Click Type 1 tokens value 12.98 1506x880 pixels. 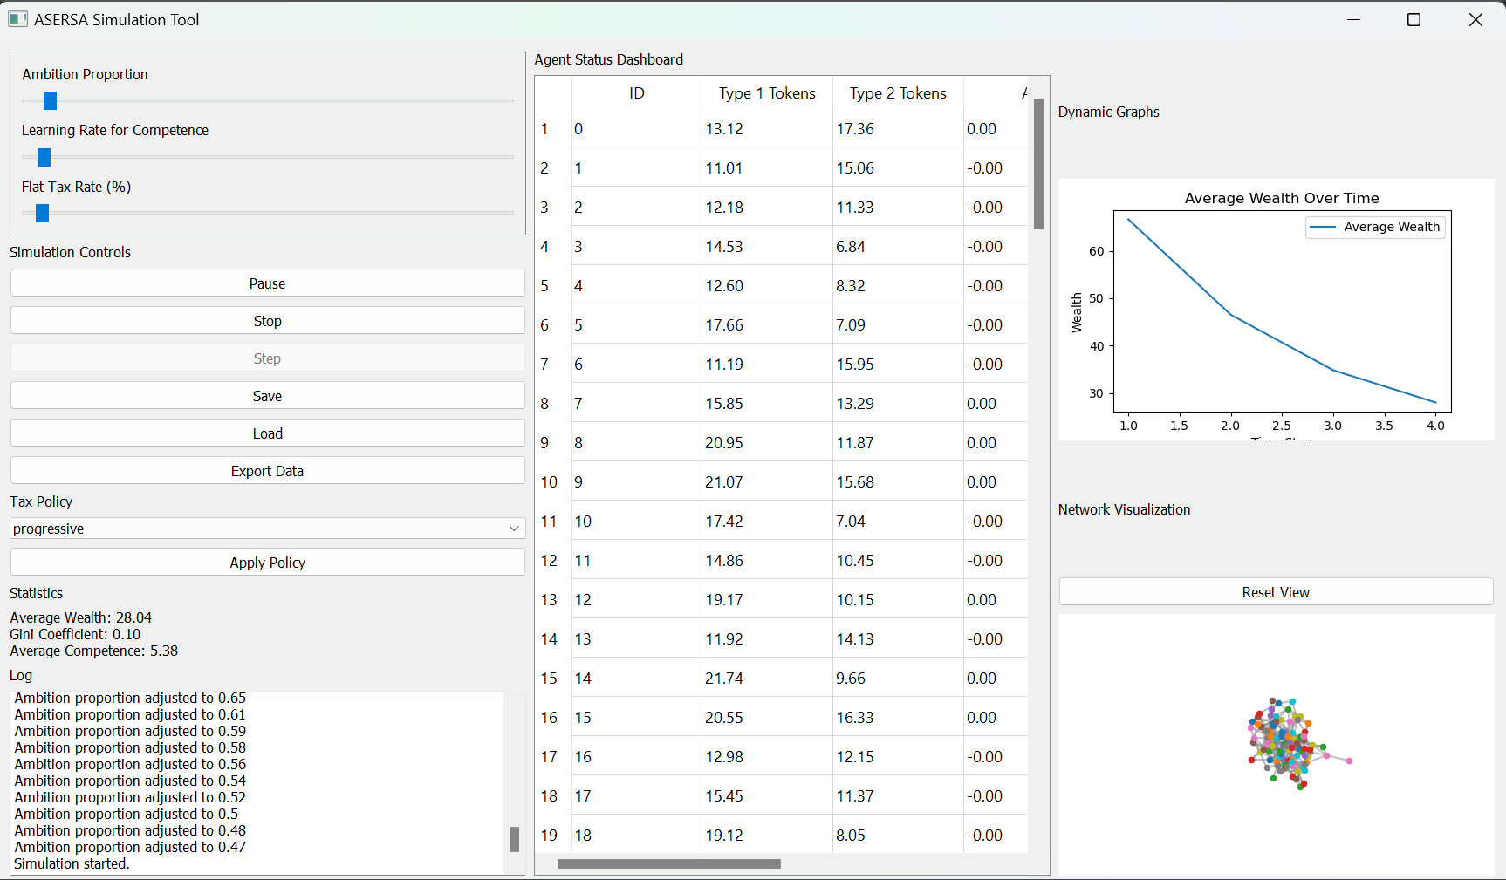click(x=767, y=757)
